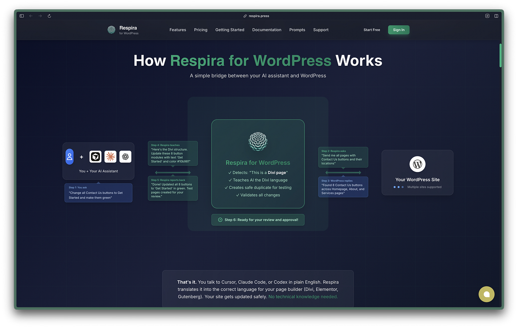Open the split view icon in toolbar
Image resolution: width=518 pixels, height=328 pixels.
click(x=496, y=16)
